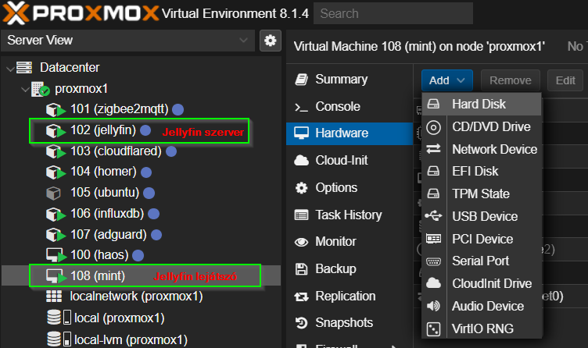Select VM 108 (mint) in tree
This screenshot has width=588, height=348.
(141, 276)
